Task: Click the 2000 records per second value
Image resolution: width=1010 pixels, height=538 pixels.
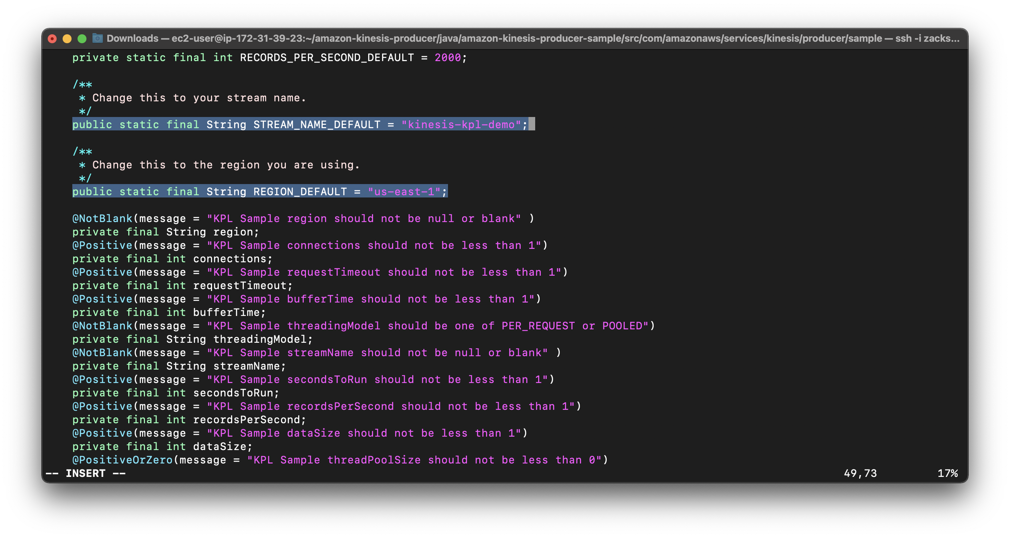Action: [447, 58]
